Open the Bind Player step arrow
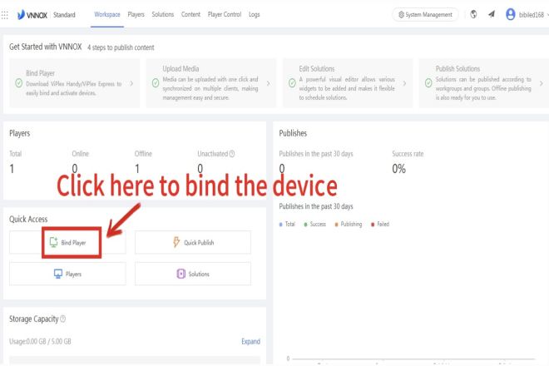This screenshot has width=549, height=366. [x=131, y=83]
